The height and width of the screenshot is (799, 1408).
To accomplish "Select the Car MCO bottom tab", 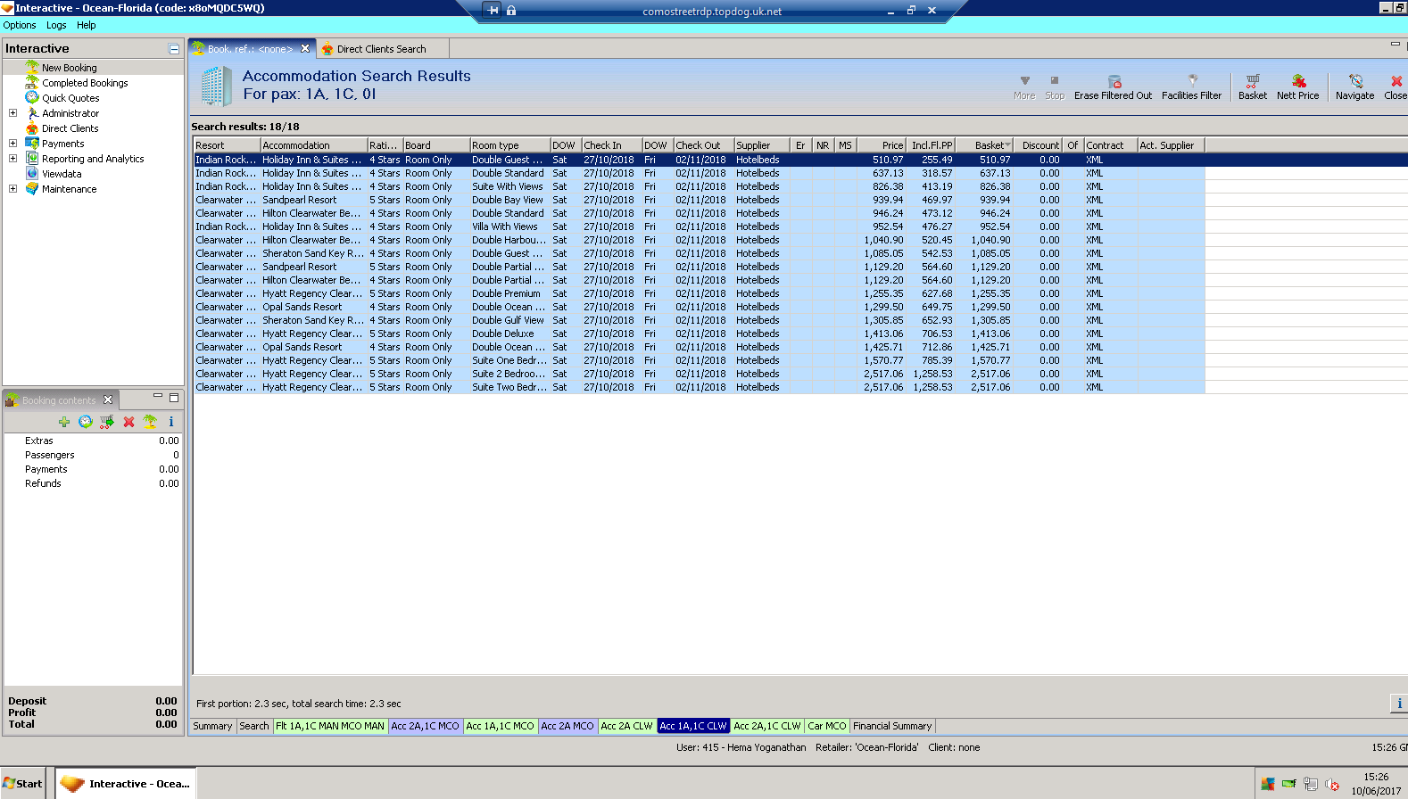I will 826,726.
